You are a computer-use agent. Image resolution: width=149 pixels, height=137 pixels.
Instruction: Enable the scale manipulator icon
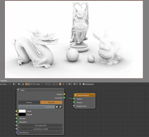pyautogui.click(x=34, y=84)
